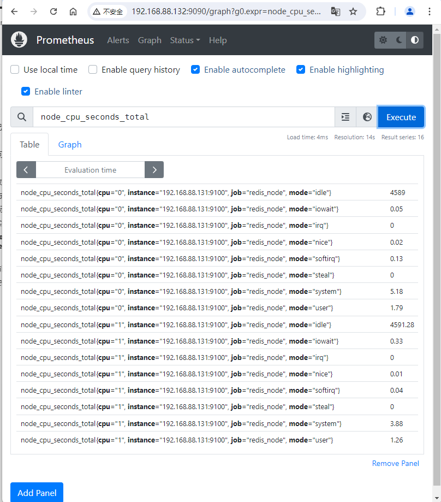Click the Evaluation time input field
441x502 pixels.
pos(90,169)
